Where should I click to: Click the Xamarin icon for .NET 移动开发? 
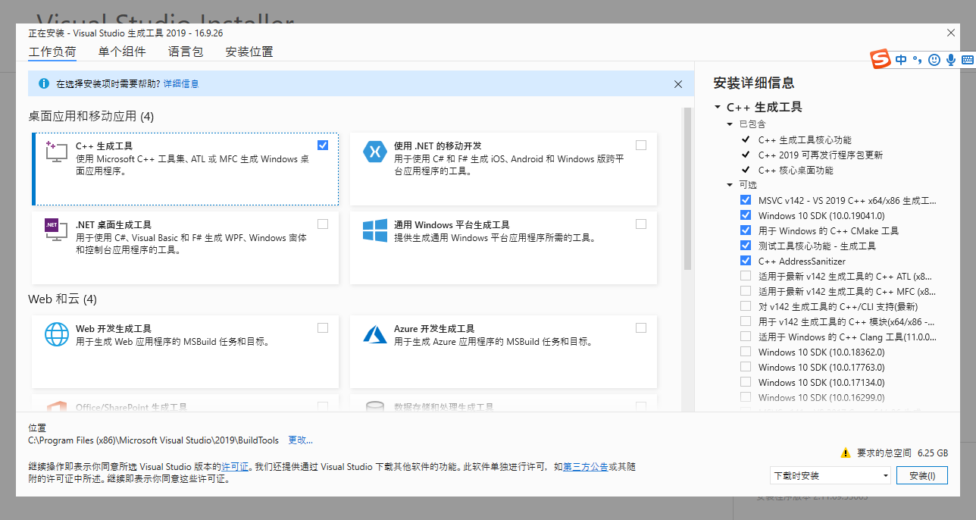(x=375, y=152)
